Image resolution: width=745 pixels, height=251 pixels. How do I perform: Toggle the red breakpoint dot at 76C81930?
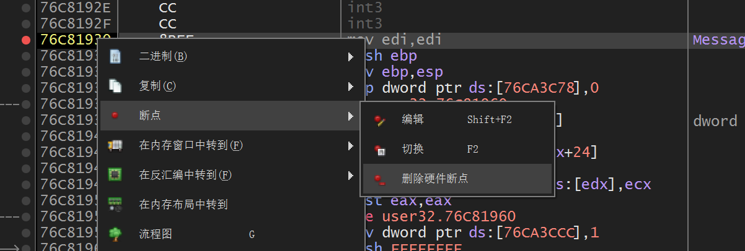pos(25,40)
